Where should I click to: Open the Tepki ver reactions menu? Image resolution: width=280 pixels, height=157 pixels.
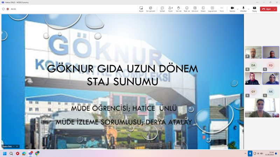187,9
